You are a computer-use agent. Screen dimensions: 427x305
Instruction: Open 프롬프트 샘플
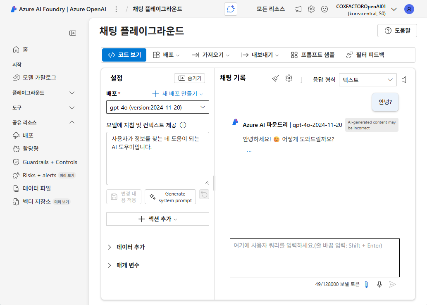312,55
